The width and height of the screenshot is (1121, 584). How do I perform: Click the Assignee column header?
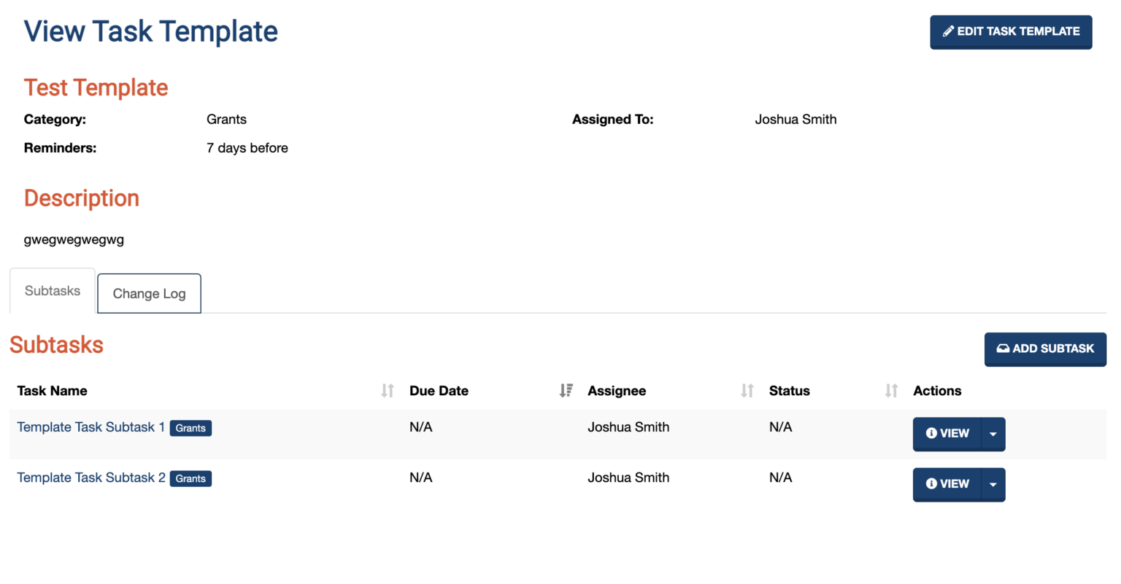coord(617,391)
